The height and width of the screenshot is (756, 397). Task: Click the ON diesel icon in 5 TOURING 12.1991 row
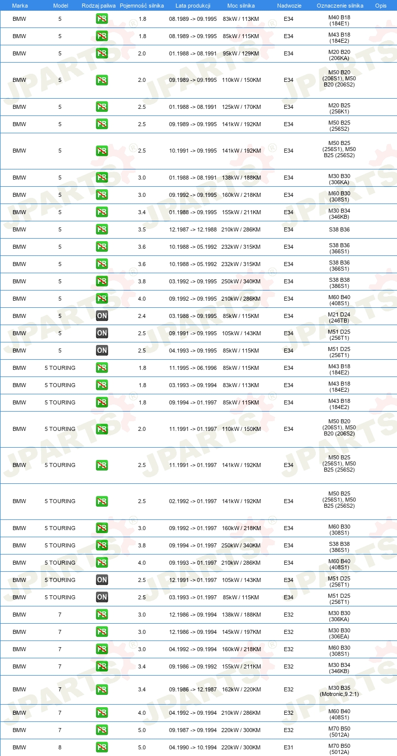102,580
